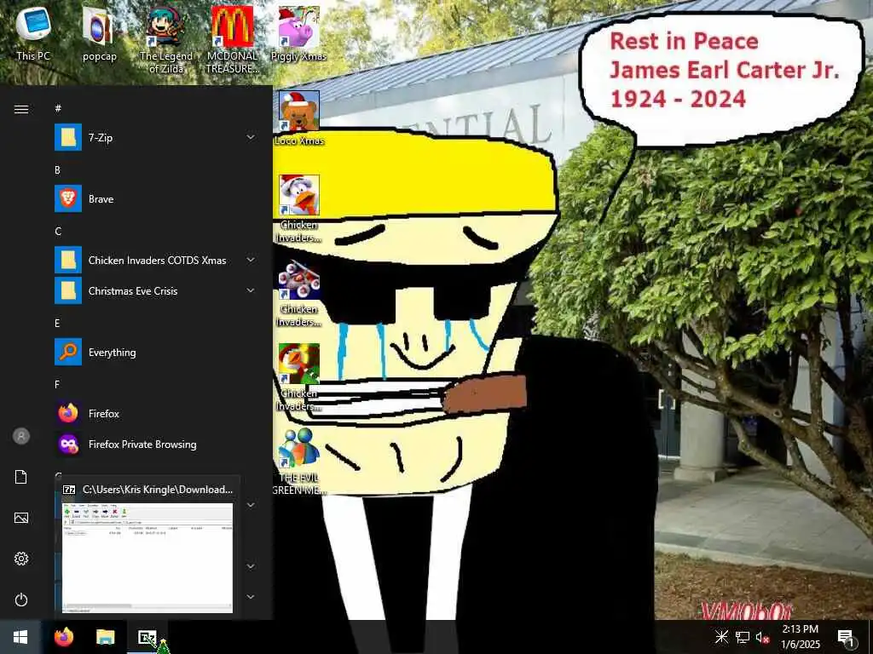
Task: Launch Everything search from Start menu
Action: click(155, 352)
